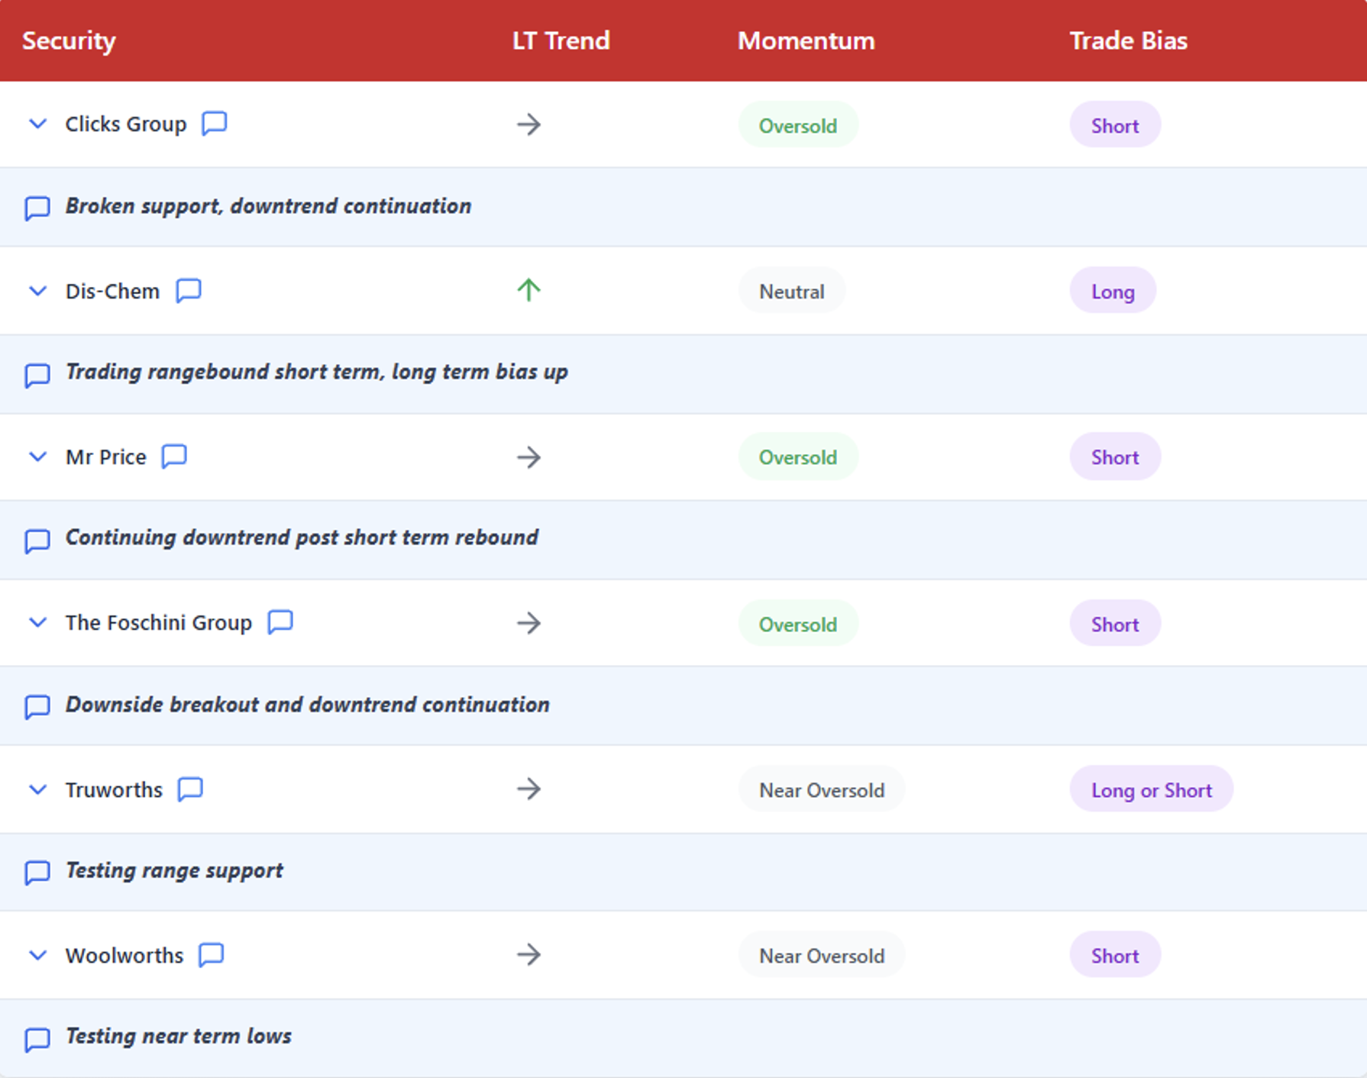Collapse The Foschini Group row chevron
This screenshot has width=1367, height=1078.
coord(37,622)
